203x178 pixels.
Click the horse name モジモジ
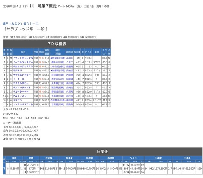tap(17, 71)
